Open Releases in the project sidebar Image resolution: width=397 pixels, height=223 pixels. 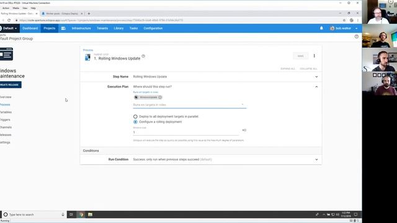[6, 135]
